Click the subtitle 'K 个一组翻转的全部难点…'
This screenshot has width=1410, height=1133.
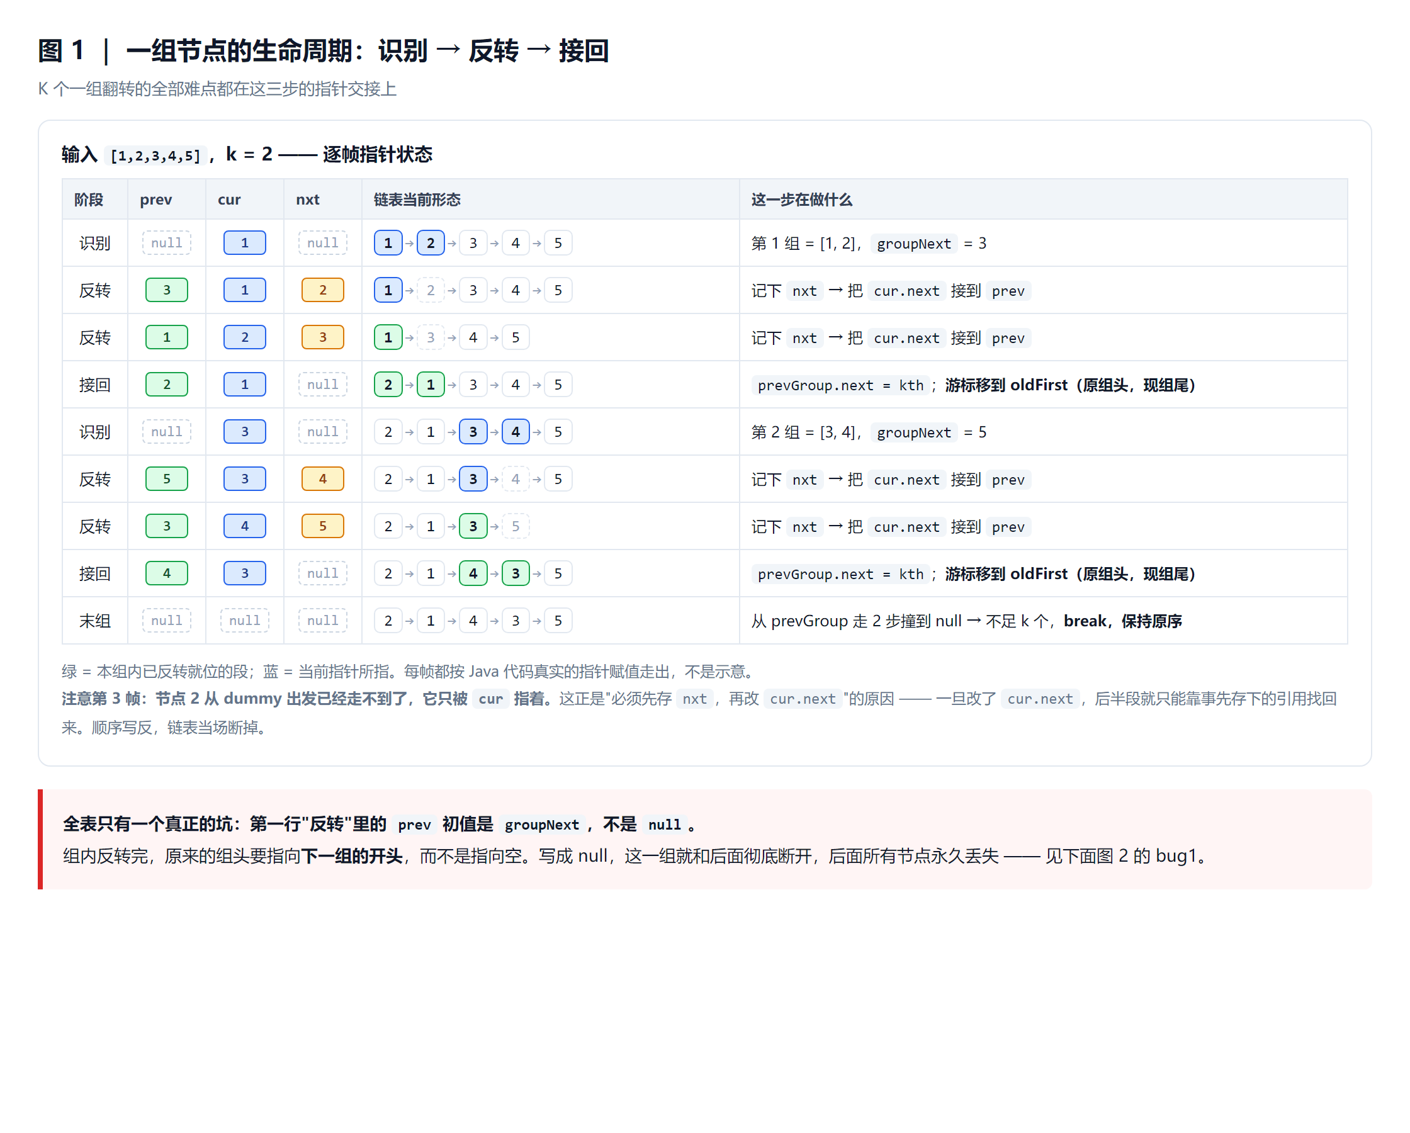pyautogui.click(x=217, y=89)
